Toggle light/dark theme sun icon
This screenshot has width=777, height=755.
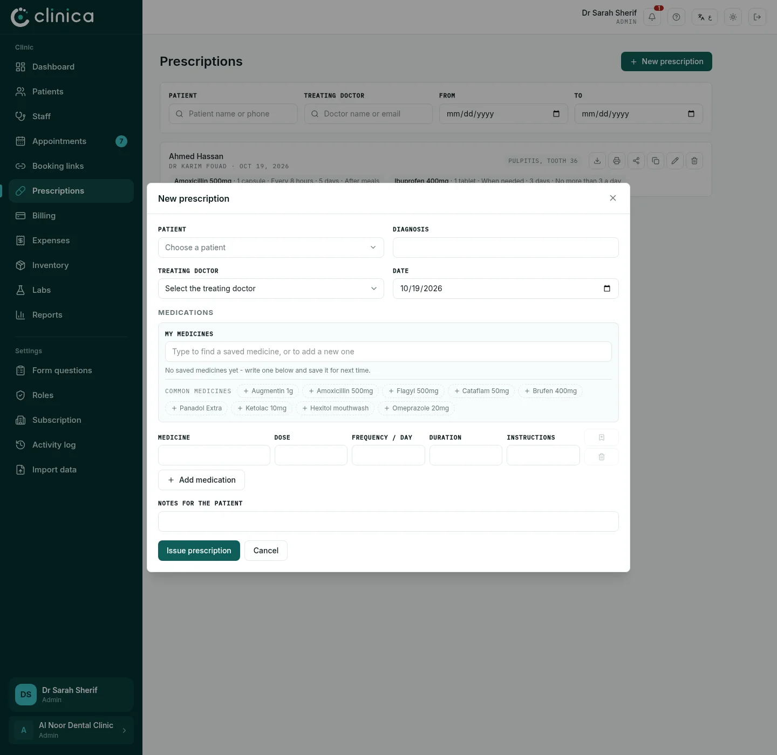point(733,17)
